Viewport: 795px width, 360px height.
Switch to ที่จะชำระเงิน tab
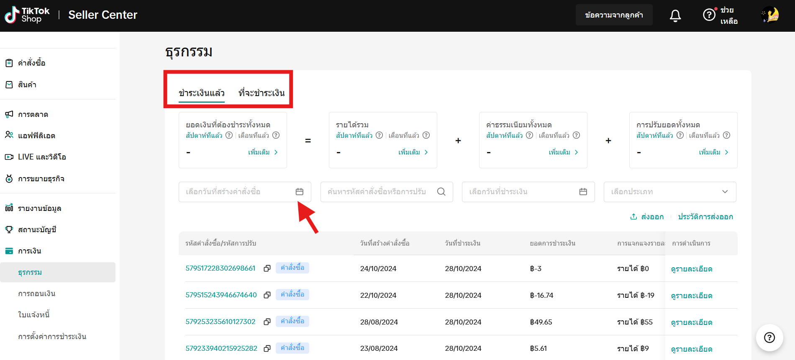point(262,93)
